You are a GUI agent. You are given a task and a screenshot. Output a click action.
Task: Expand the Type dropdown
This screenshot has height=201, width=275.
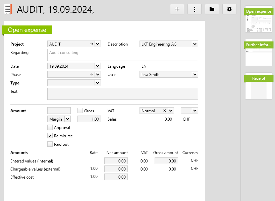click(98, 83)
